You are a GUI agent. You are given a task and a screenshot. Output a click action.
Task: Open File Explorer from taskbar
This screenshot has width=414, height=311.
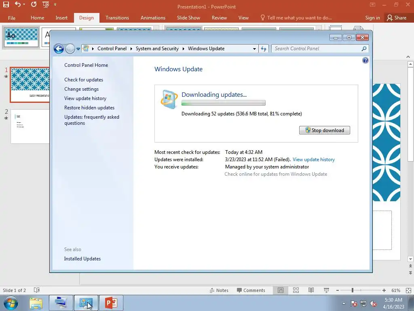click(36, 303)
